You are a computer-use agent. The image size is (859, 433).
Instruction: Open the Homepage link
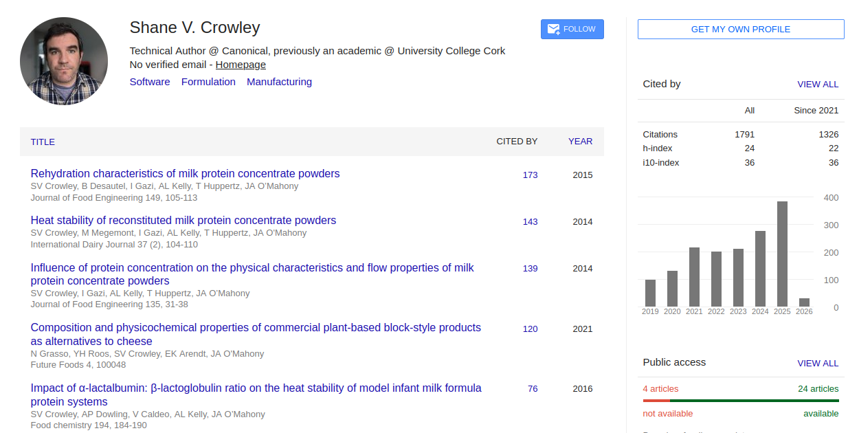click(240, 64)
